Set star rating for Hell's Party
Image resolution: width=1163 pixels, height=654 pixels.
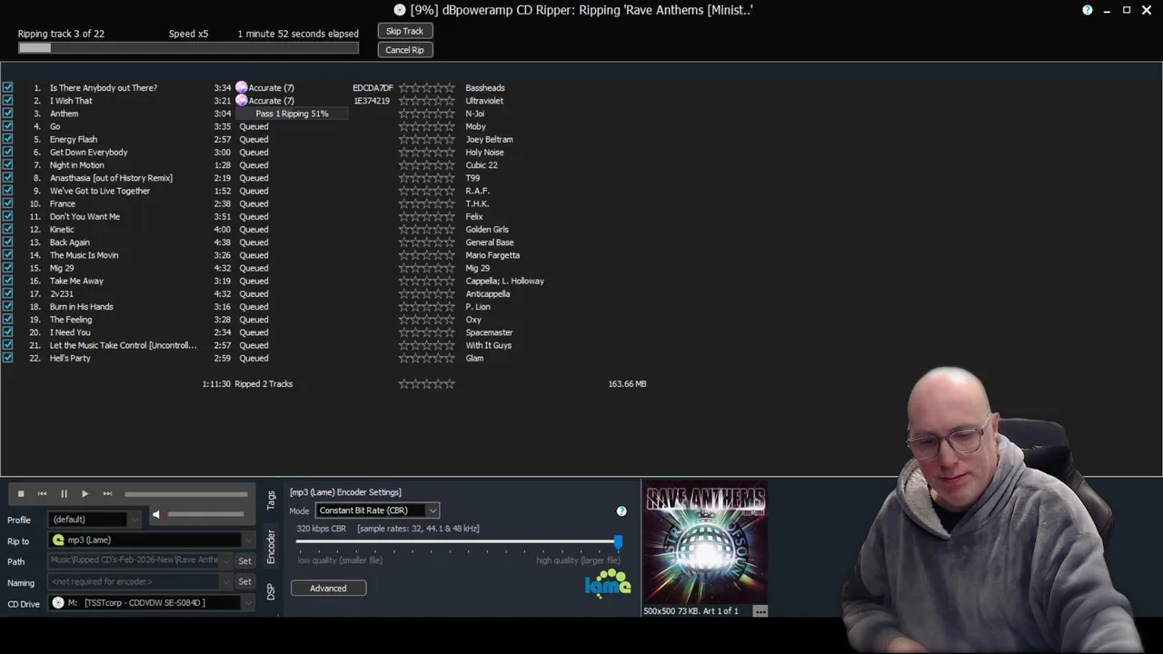click(426, 358)
